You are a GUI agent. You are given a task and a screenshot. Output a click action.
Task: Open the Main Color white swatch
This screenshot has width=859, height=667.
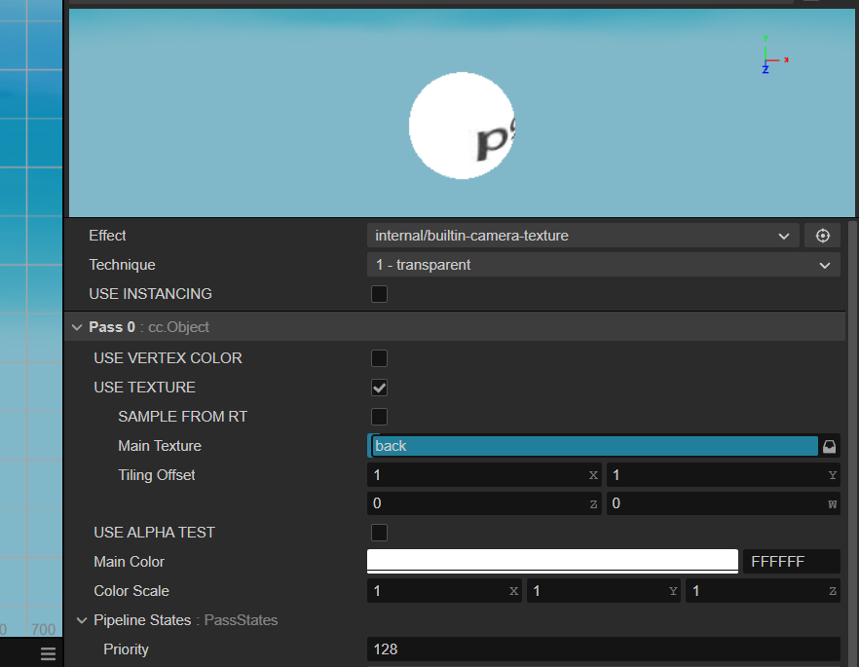552,561
